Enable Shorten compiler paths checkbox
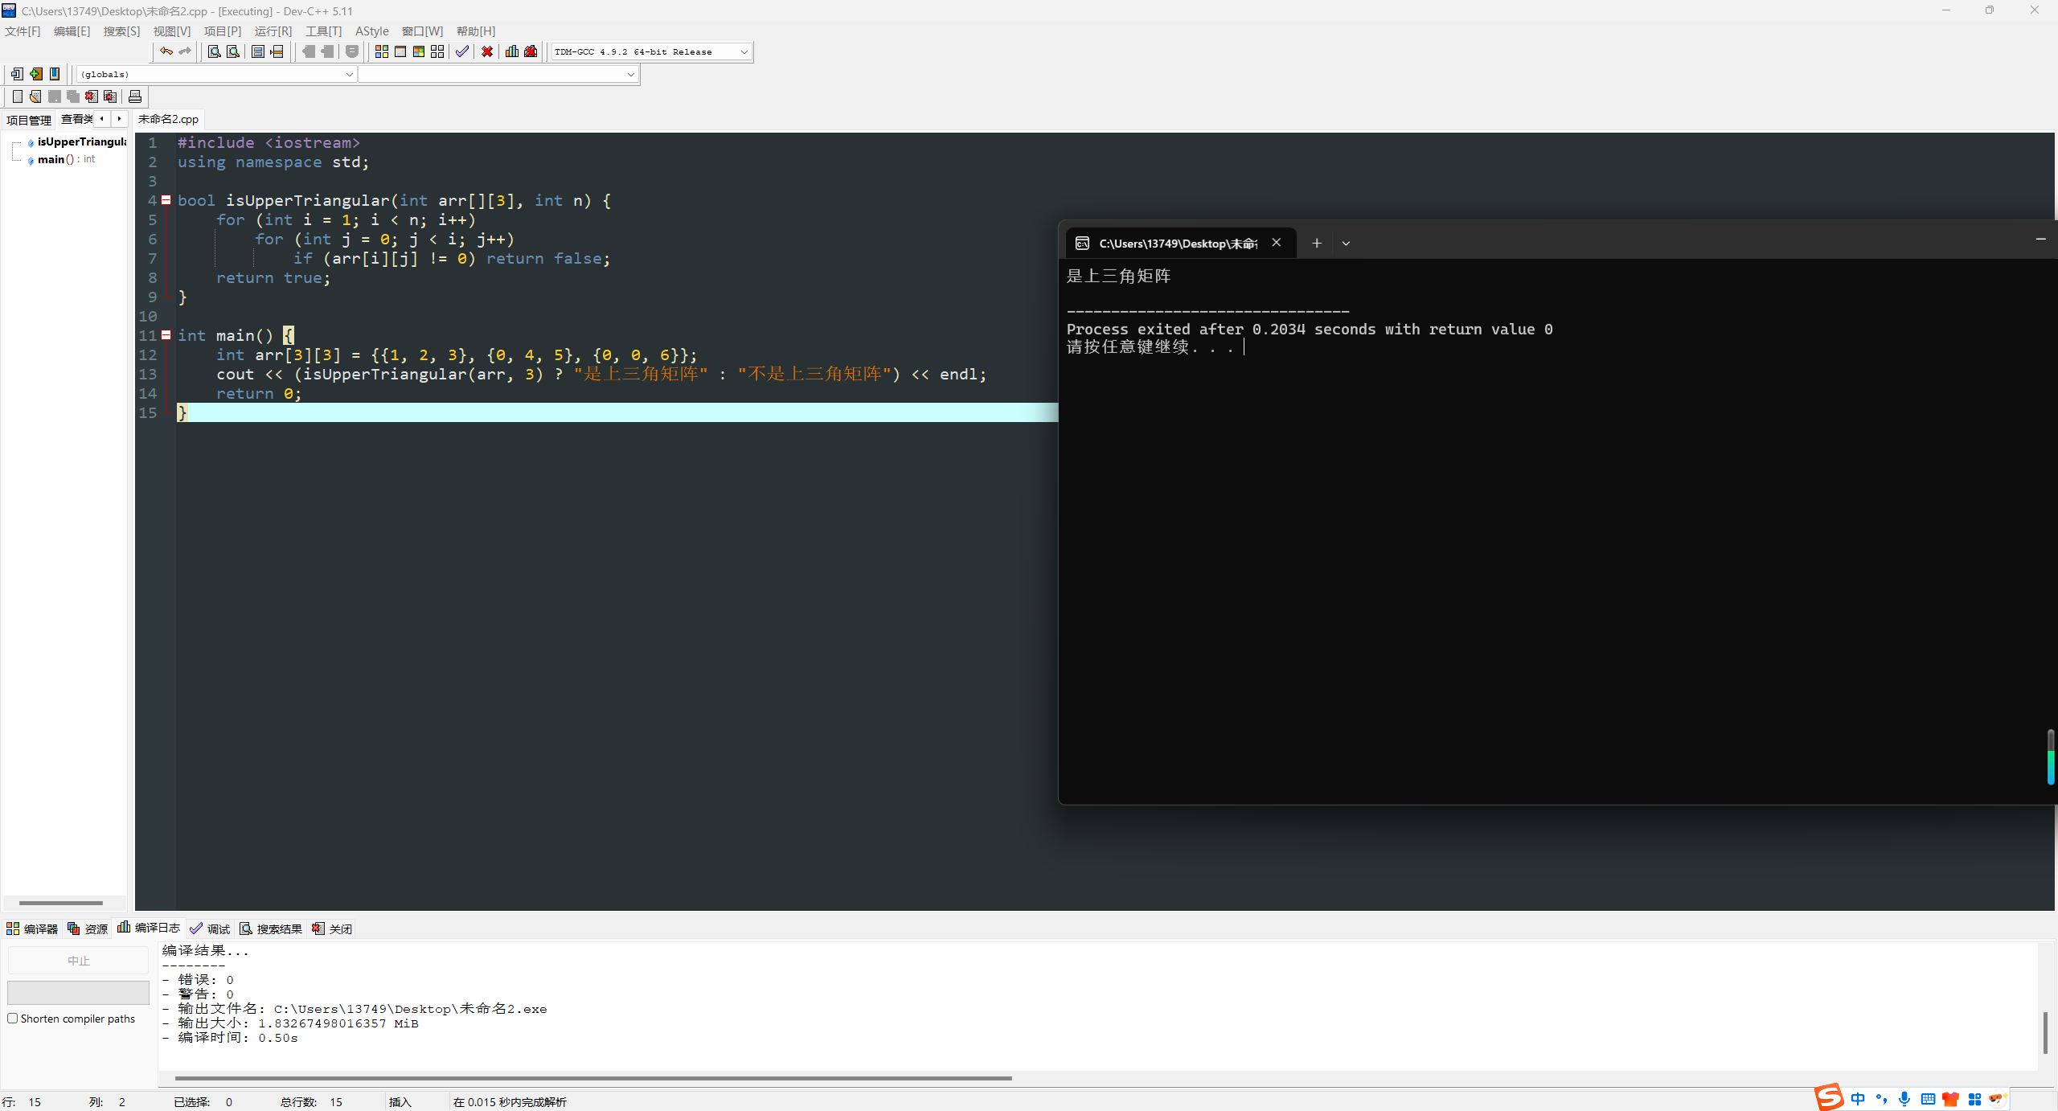This screenshot has height=1111, width=2058. 13,1019
